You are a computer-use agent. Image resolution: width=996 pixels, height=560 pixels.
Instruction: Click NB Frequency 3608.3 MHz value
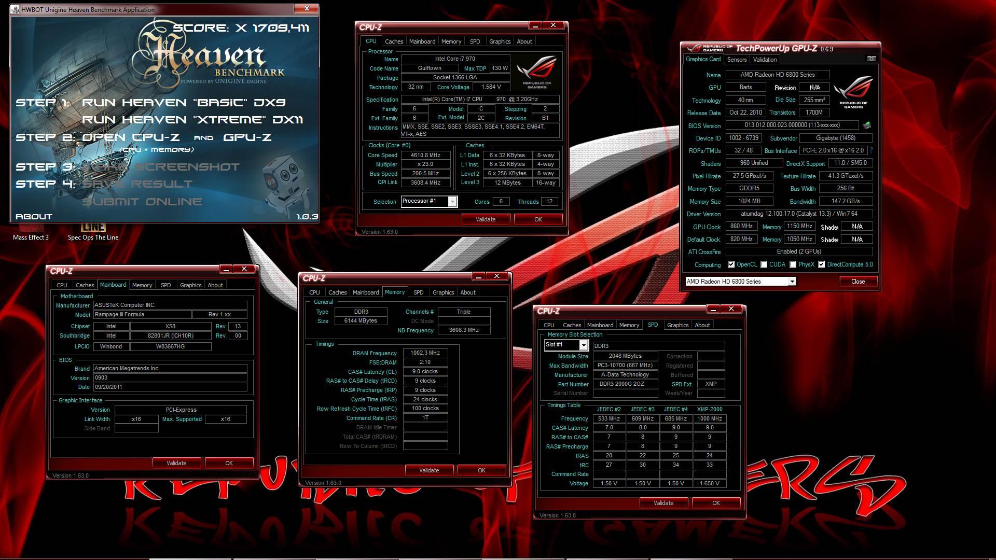coord(464,330)
